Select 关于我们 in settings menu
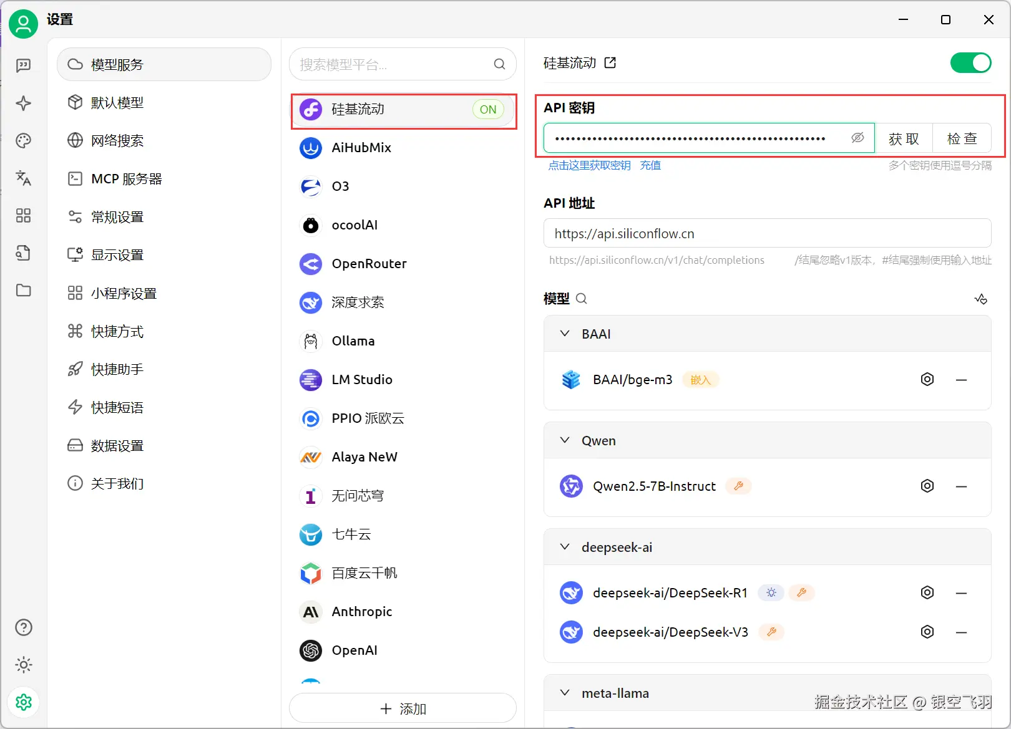Screen dimensions: 1011x729 click(164, 483)
